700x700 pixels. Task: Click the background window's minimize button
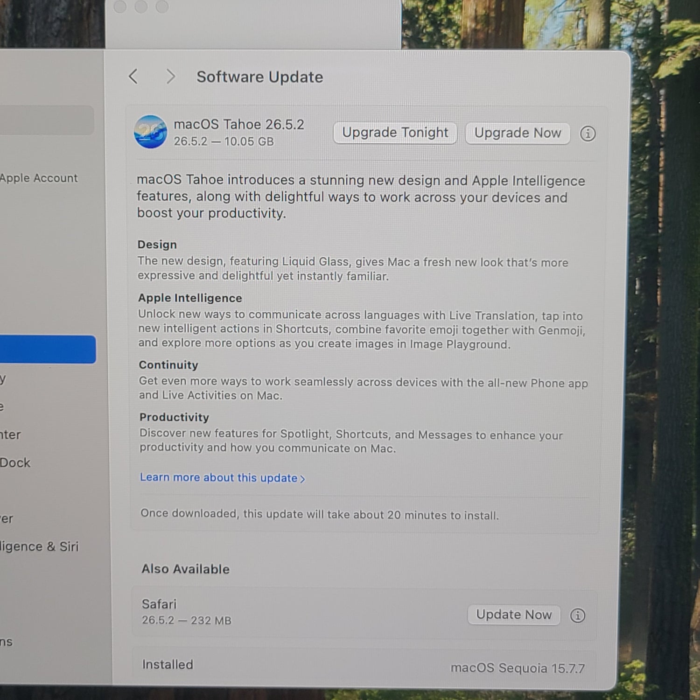(141, 7)
